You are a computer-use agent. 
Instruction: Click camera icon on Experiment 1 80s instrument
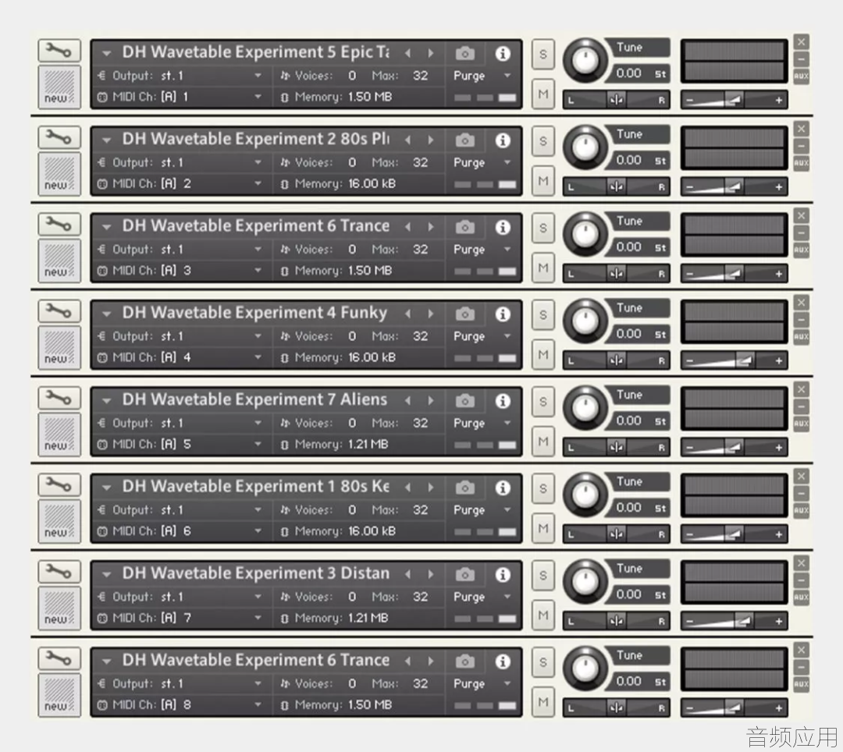pos(465,488)
